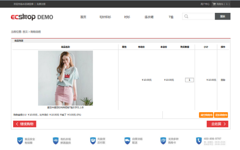The image size is (240, 150).
Task: Click the 去结算 checkout button
Action: pos(217,124)
